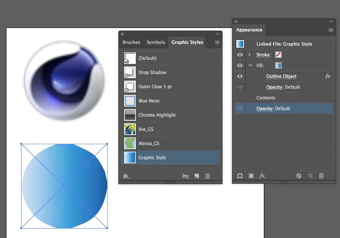Open Add New Effect fx menu
The height and width of the screenshot is (238, 340).
click(263, 176)
